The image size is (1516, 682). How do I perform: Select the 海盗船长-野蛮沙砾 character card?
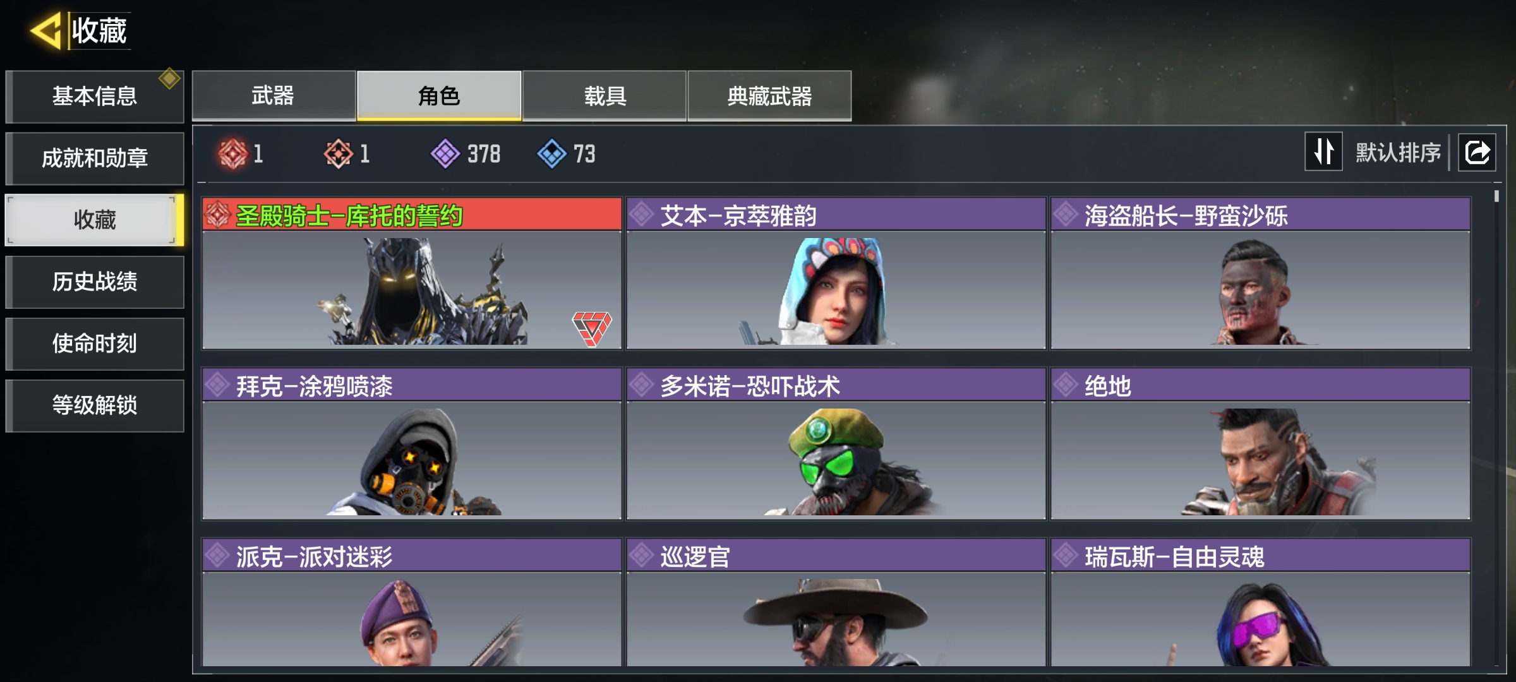tap(1260, 273)
